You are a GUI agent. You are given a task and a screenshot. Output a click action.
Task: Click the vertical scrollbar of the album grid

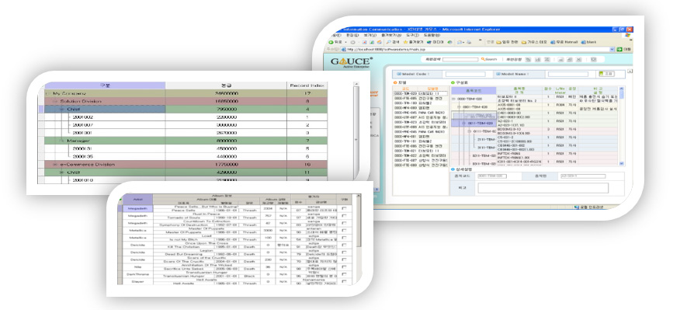point(358,239)
